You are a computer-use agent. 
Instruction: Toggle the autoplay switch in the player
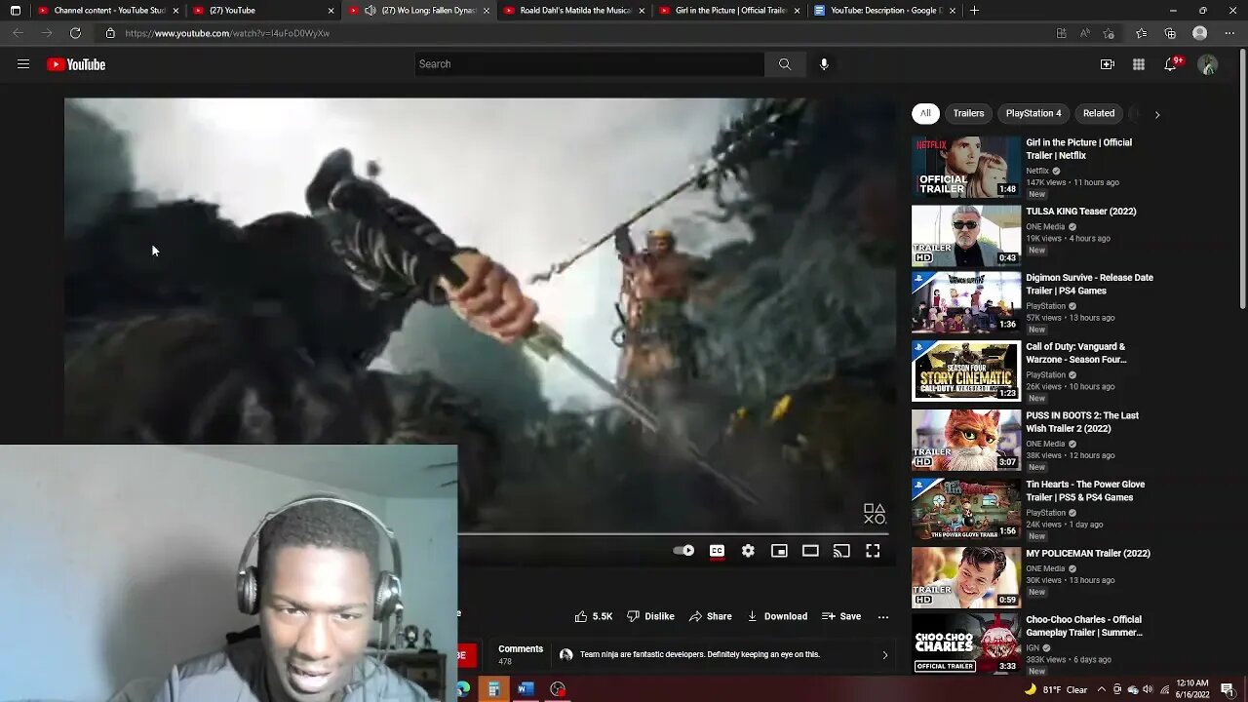point(683,551)
